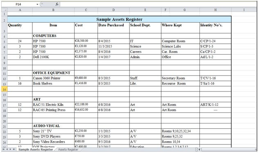The height and width of the screenshot is (153, 258).
Task: Jump to first sheet tab arrow
Action: coord(3,149)
